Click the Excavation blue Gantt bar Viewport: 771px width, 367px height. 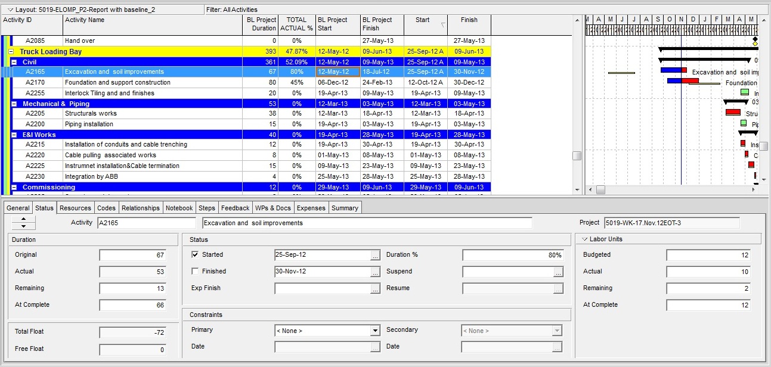(670, 70)
